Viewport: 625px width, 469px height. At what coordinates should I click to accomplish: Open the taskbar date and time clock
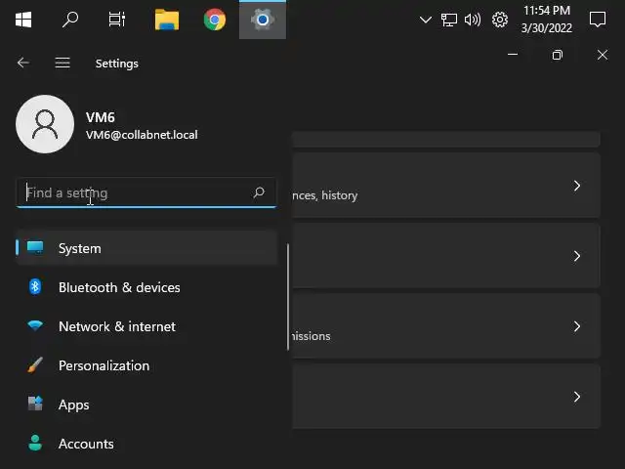[546, 20]
